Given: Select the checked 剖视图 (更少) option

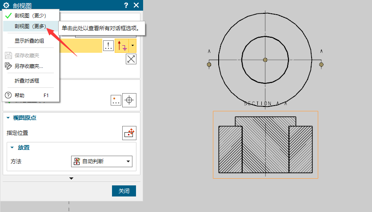Looking at the screenshot, I should tap(30, 16).
